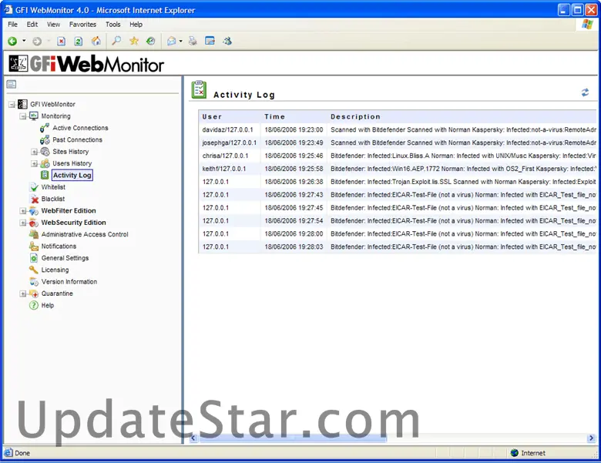Click the Blacklist red X icon

click(x=35, y=199)
